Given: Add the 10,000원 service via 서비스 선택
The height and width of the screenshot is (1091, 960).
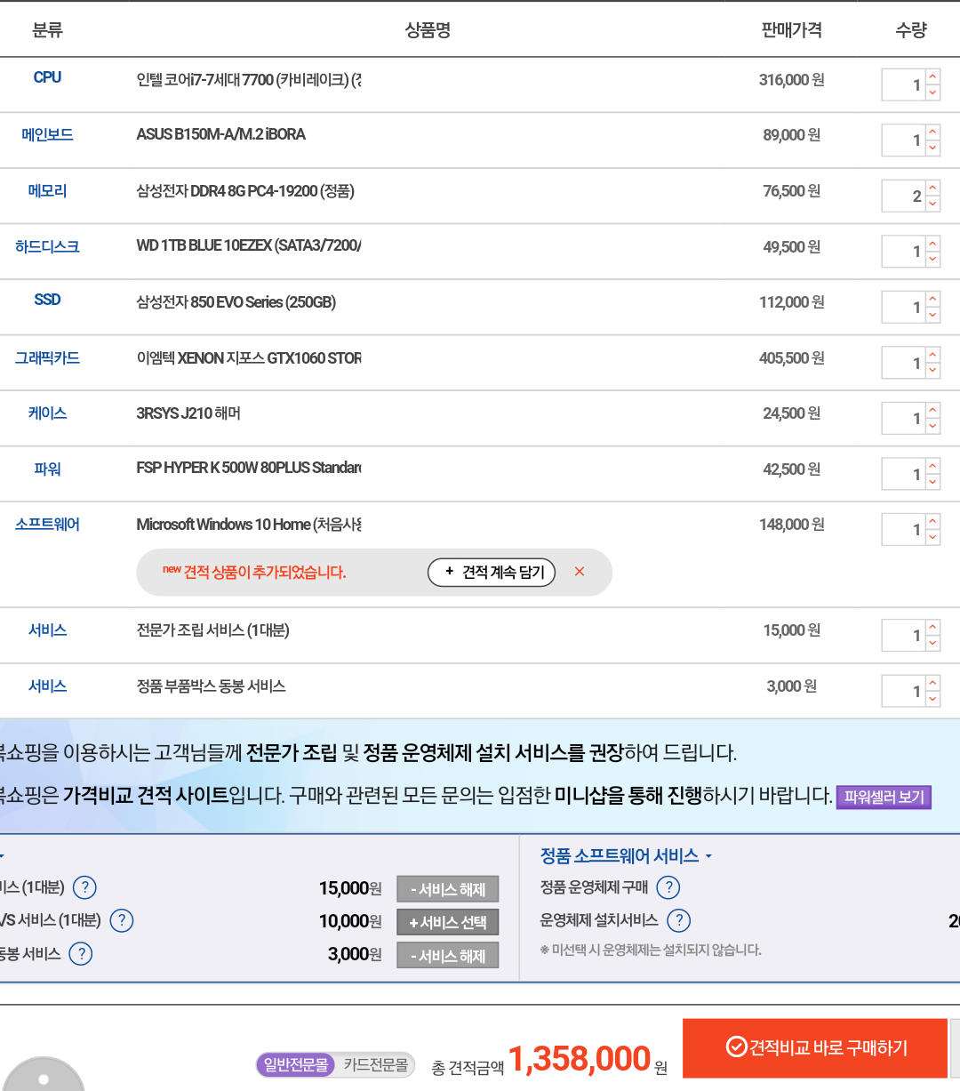Looking at the screenshot, I should pos(448,922).
